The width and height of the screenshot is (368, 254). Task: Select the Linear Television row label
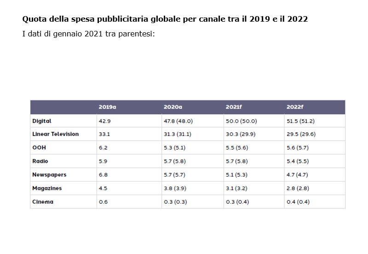(56, 134)
